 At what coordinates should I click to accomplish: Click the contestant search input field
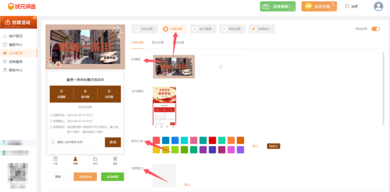77,143
